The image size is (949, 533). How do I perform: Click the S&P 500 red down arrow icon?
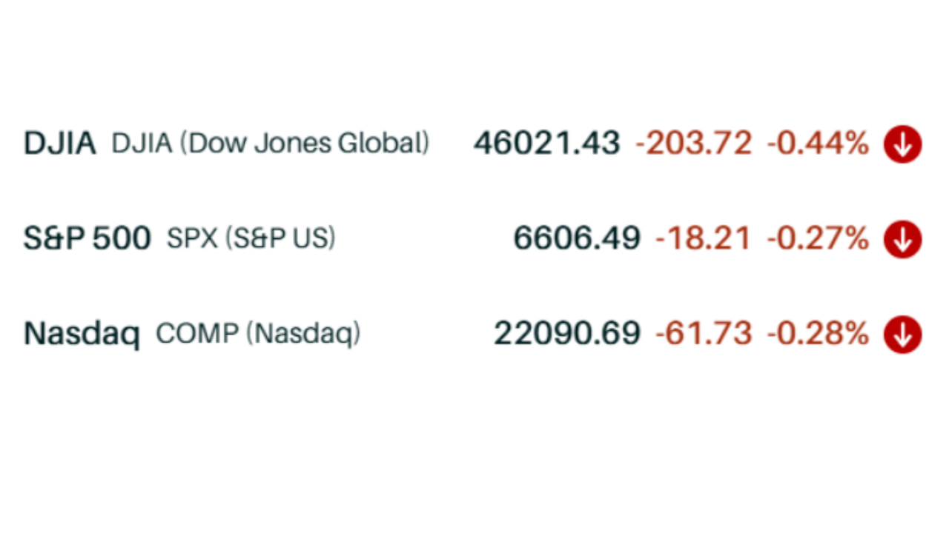pos(902,240)
